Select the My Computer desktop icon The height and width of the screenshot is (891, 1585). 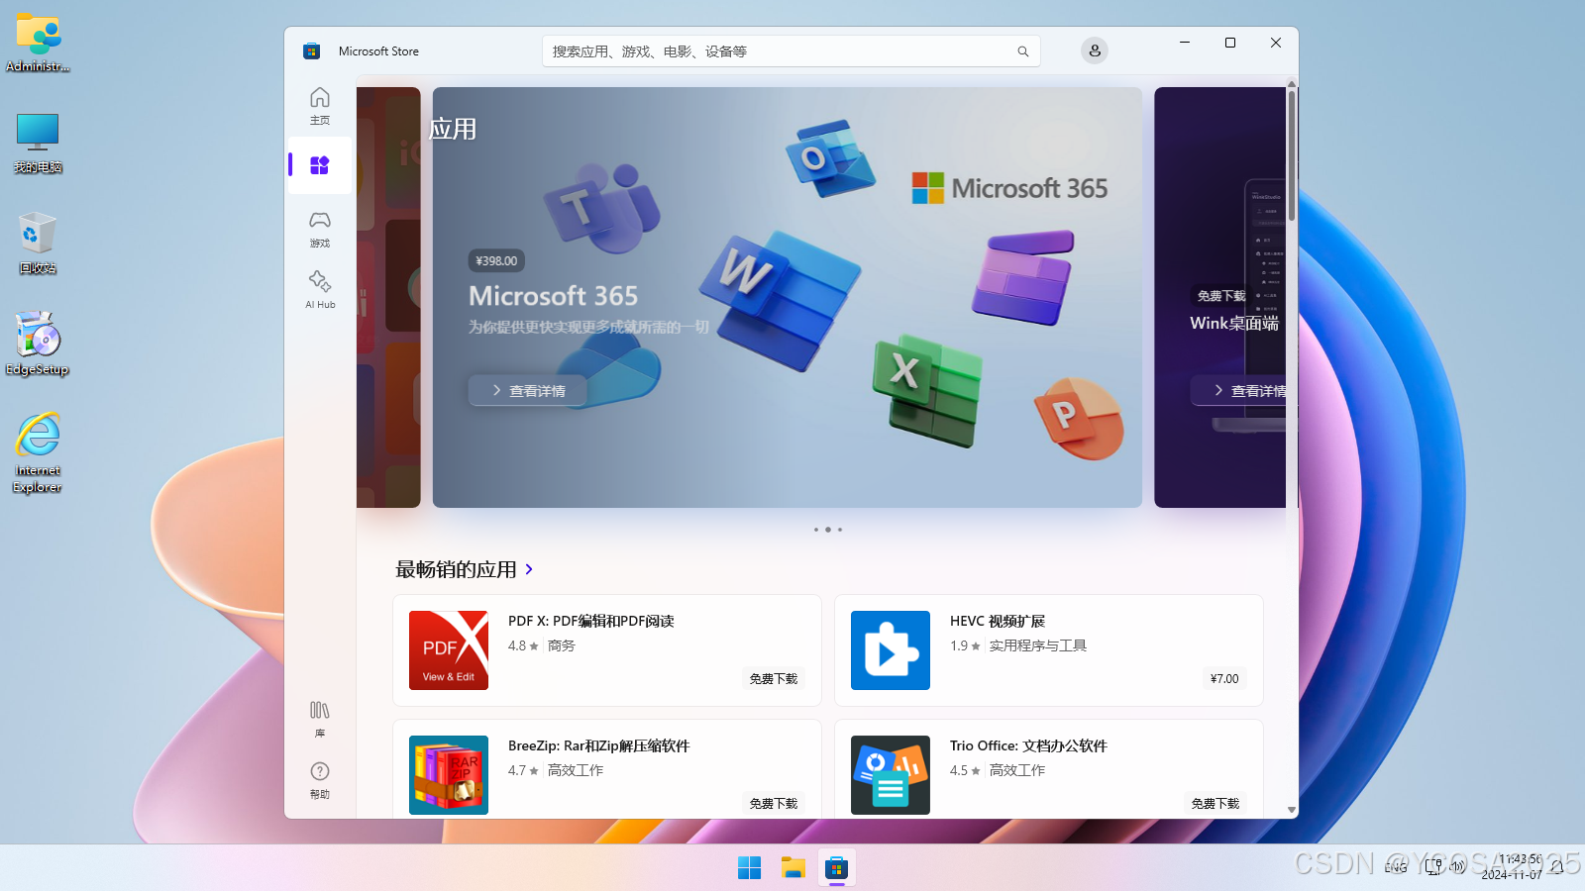tap(38, 142)
